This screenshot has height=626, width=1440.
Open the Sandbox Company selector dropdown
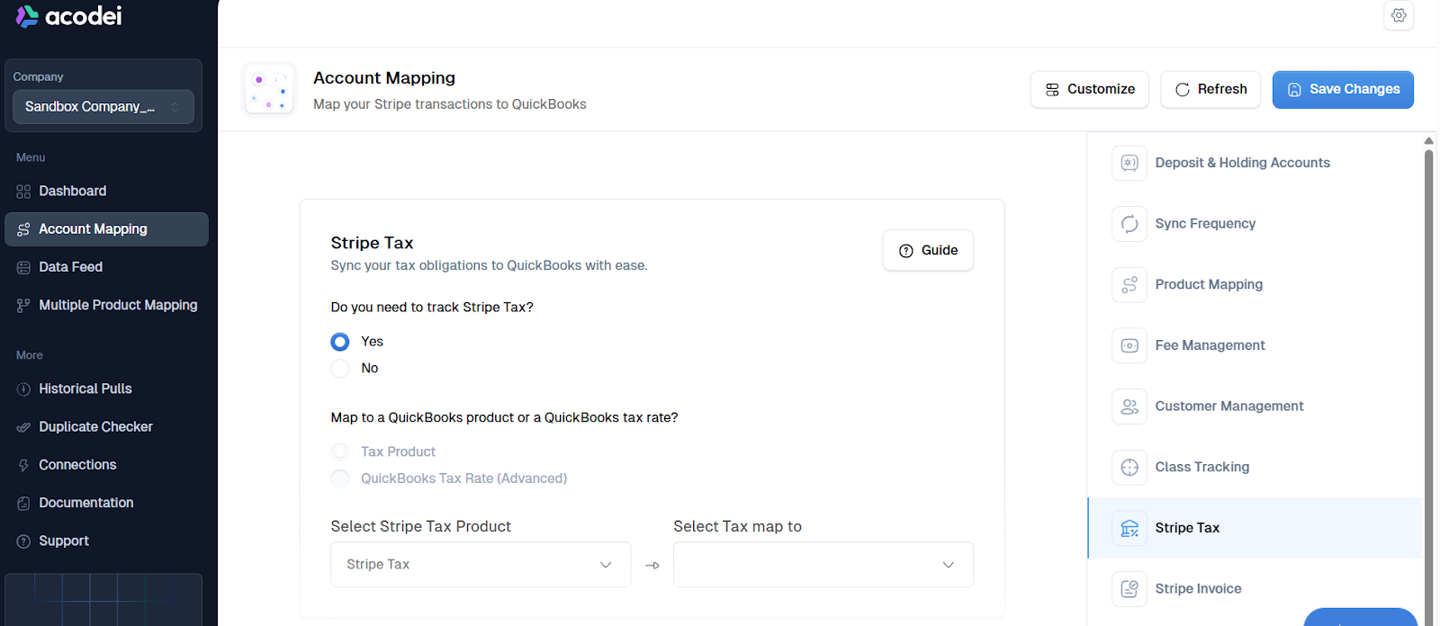click(103, 107)
